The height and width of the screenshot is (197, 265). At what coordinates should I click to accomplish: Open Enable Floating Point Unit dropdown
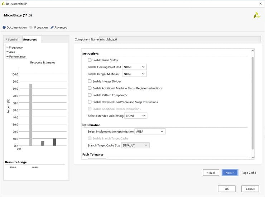tap(134, 67)
